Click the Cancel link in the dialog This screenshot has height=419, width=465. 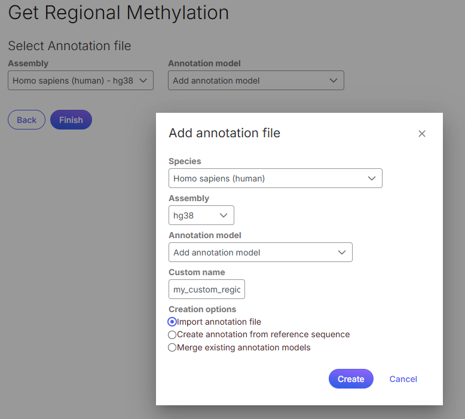[403, 379]
